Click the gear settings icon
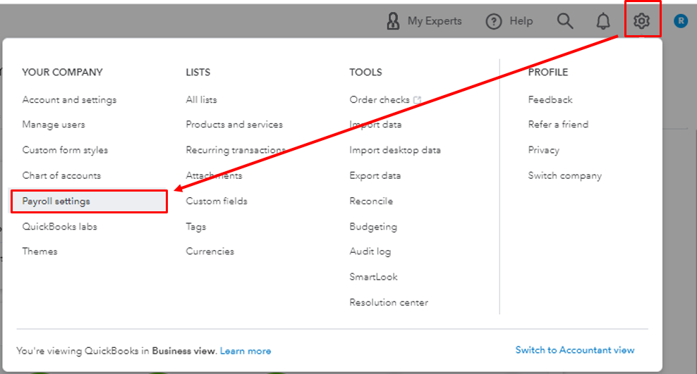This screenshot has width=697, height=374. [641, 20]
